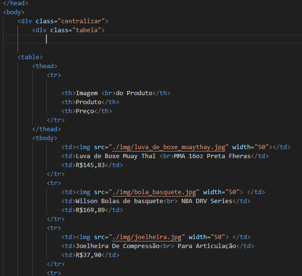Click width="50" on the bola_basquete line
Viewport: 302px width, 276px height.
222,192
